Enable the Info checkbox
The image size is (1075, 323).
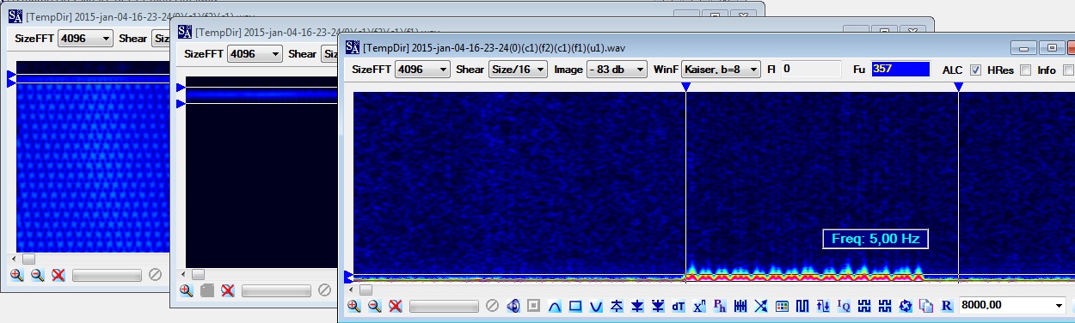tap(1069, 70)
